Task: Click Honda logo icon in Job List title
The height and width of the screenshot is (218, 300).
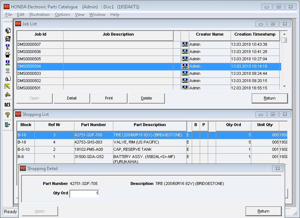Action: (18, 24)
